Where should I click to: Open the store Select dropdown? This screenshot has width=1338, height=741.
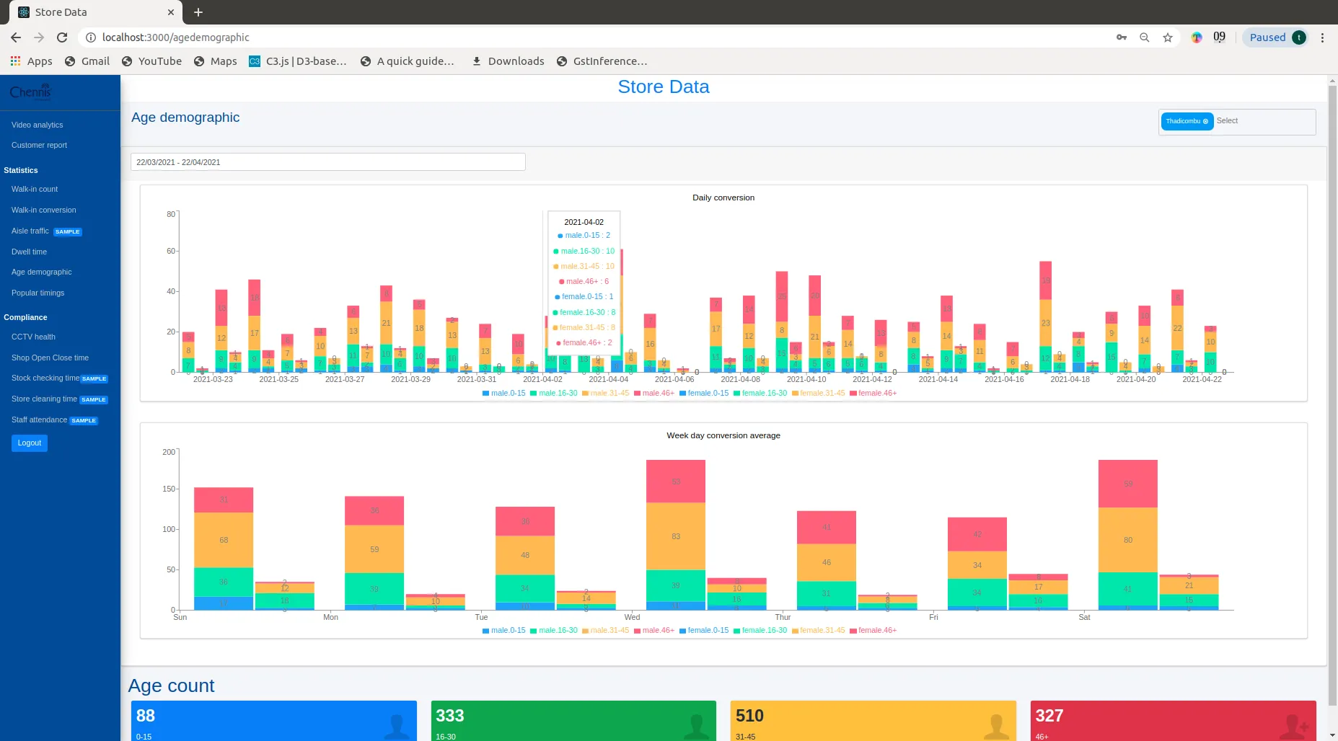pos(1262,121)
